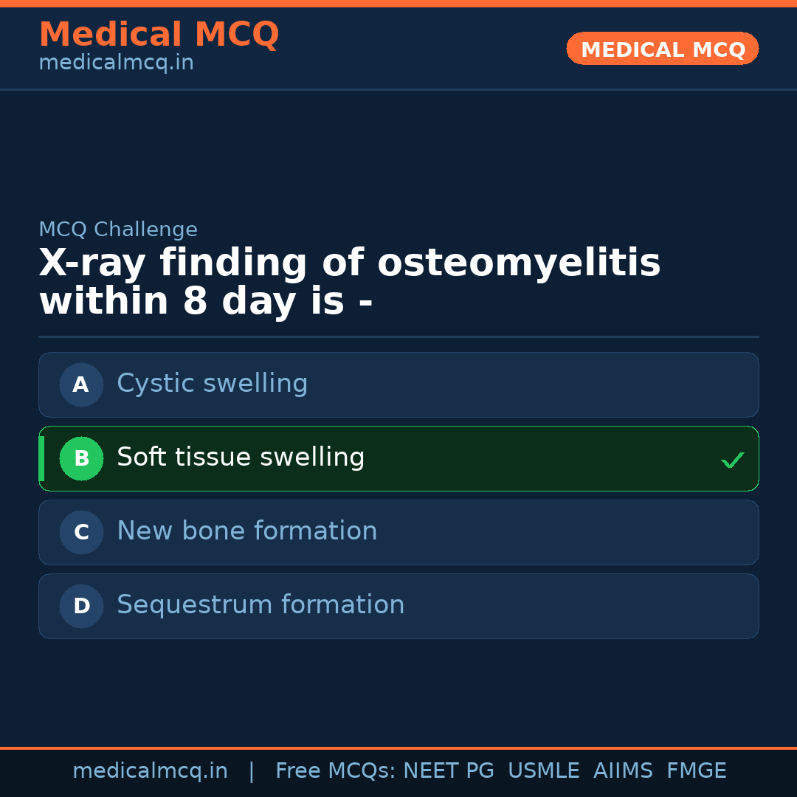
Task: Select the letter A option circle
Action: click(x=81, y=384)
